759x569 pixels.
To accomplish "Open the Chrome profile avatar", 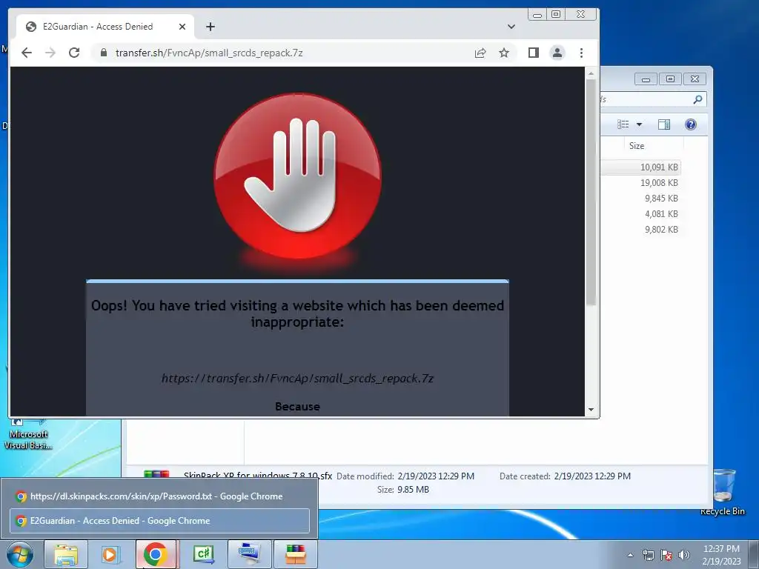I will coord(557,53).
